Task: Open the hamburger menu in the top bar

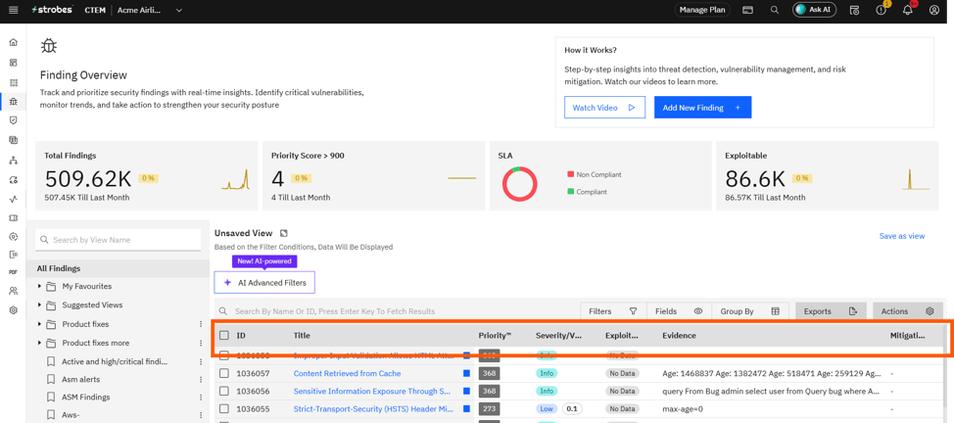Action: 14,10
